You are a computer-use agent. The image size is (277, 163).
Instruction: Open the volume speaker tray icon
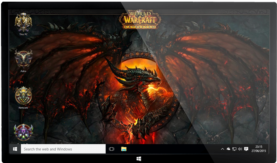click(x=240, y=149)
